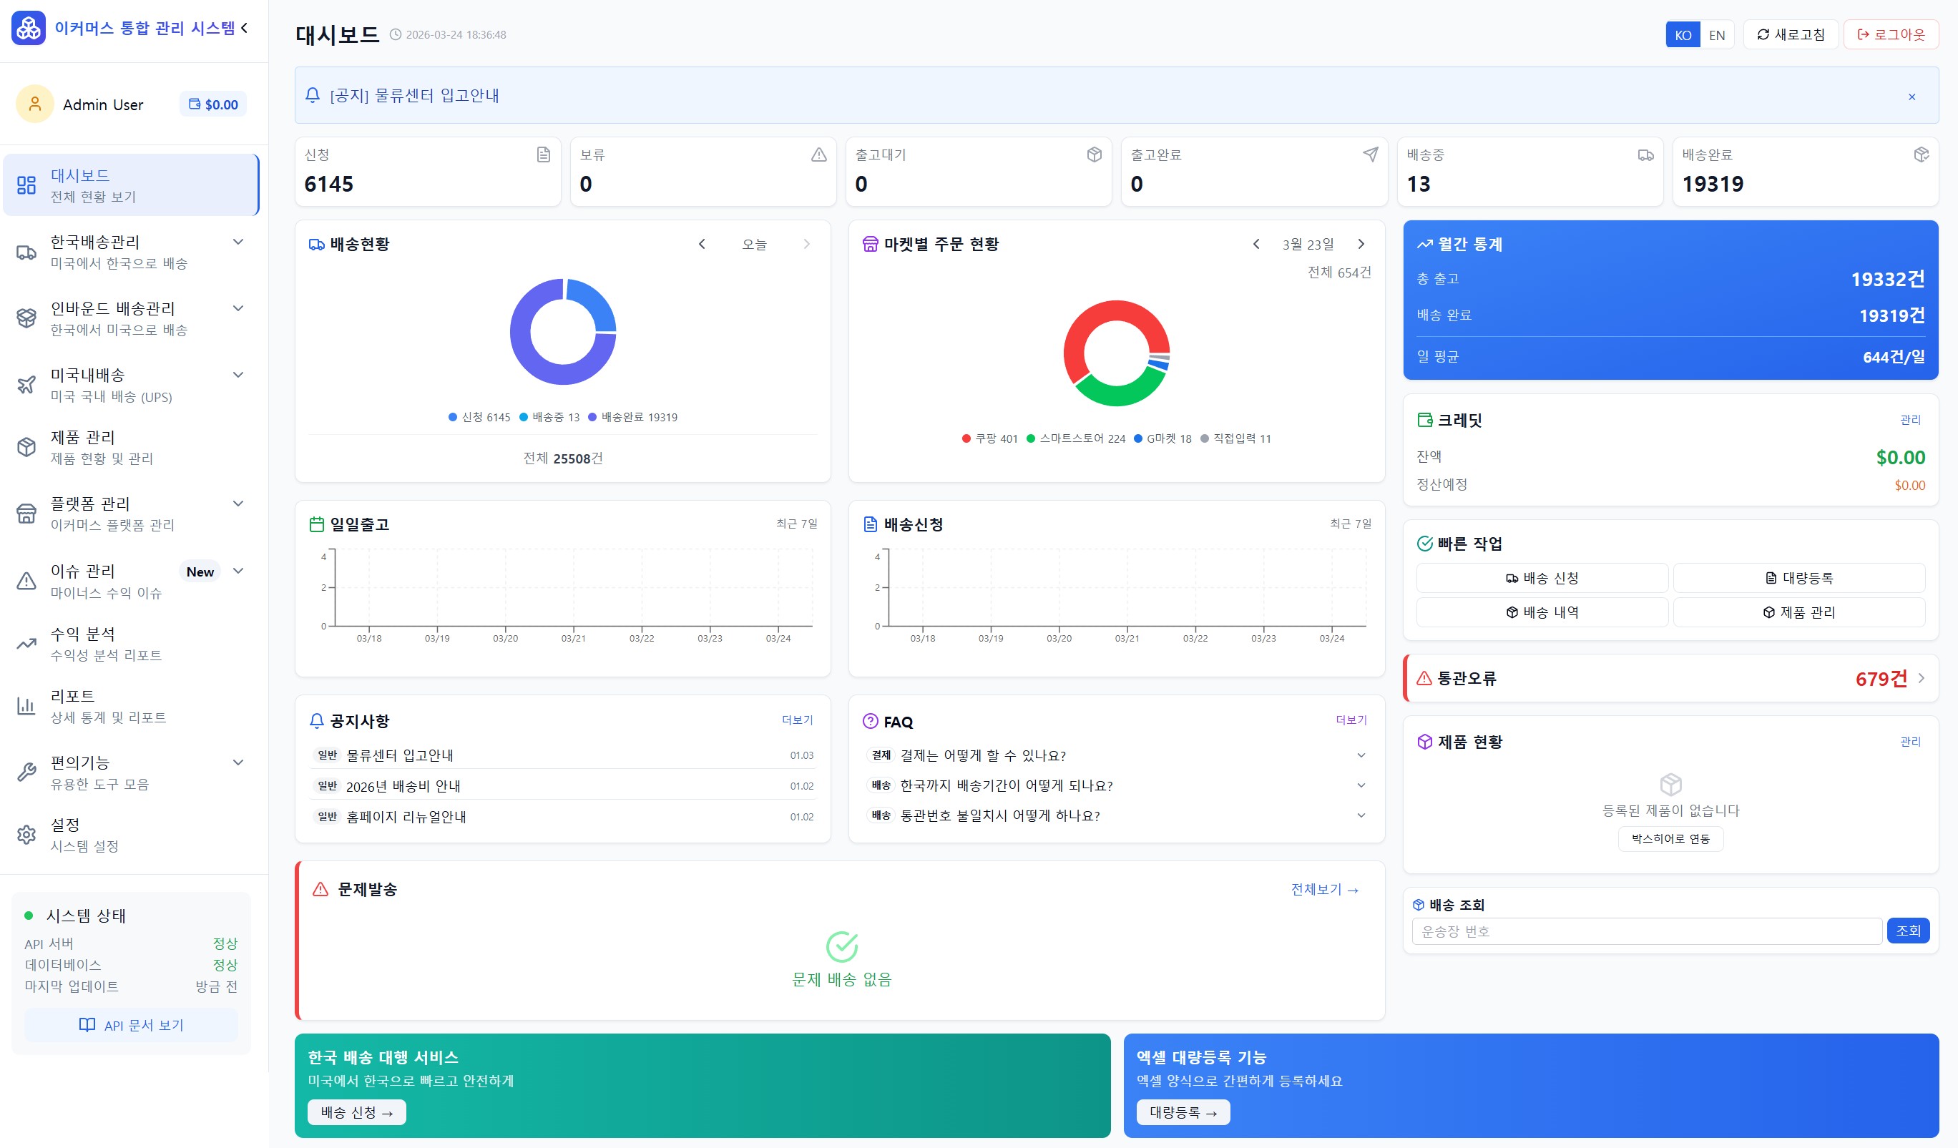Dismiss the 물류센터 입고안내 notice banner

(x=1912, y=97)
